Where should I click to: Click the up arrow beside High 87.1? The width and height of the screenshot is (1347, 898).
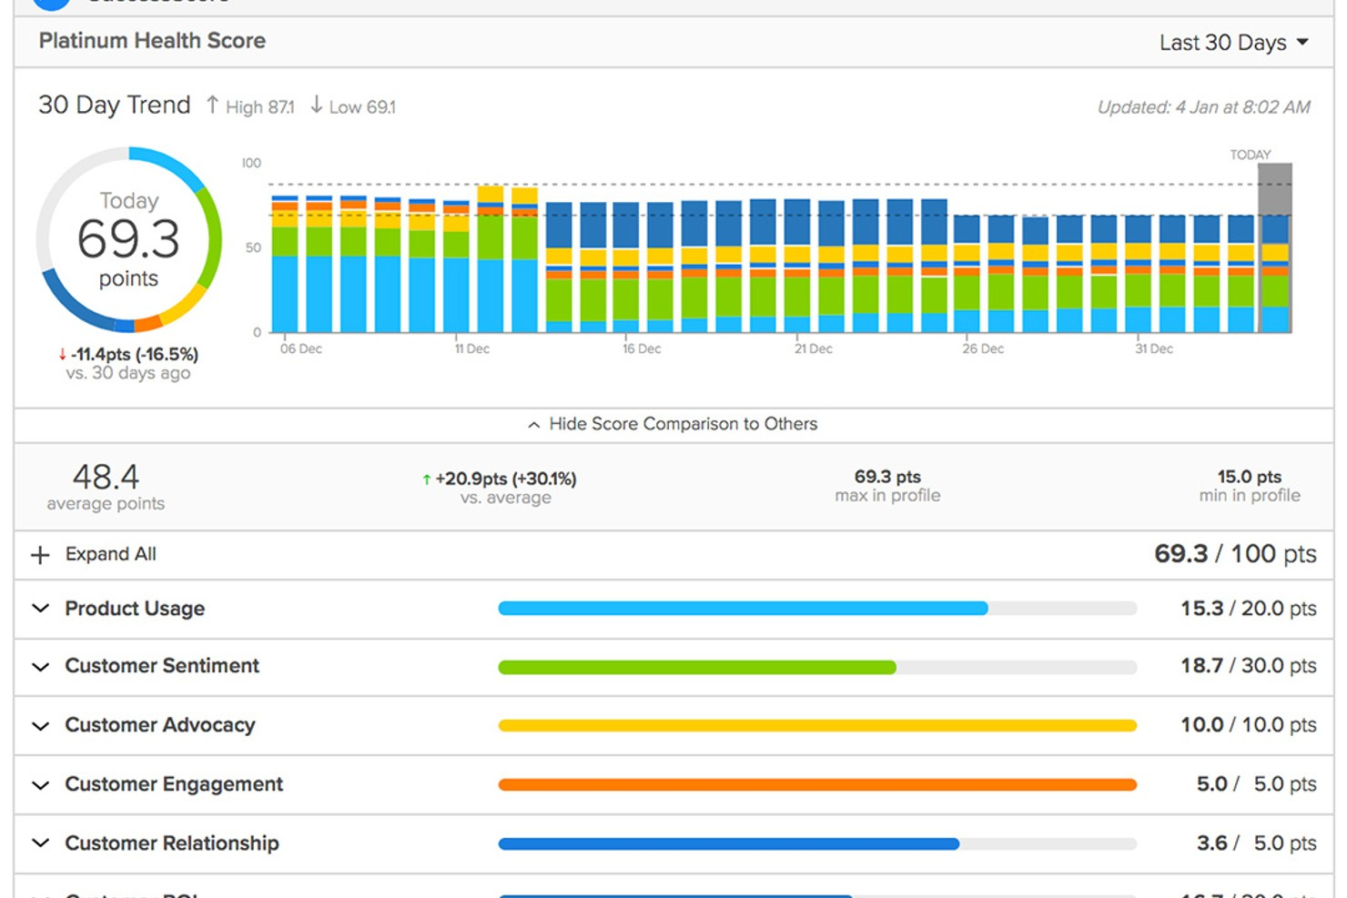click(212, 106)
